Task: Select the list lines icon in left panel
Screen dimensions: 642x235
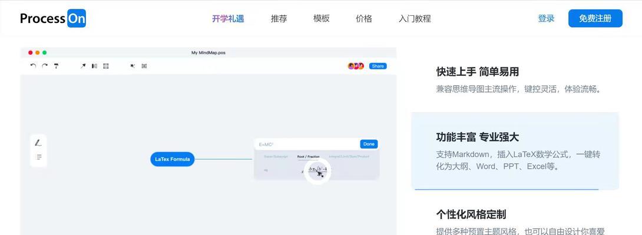Action: [39, 157]
